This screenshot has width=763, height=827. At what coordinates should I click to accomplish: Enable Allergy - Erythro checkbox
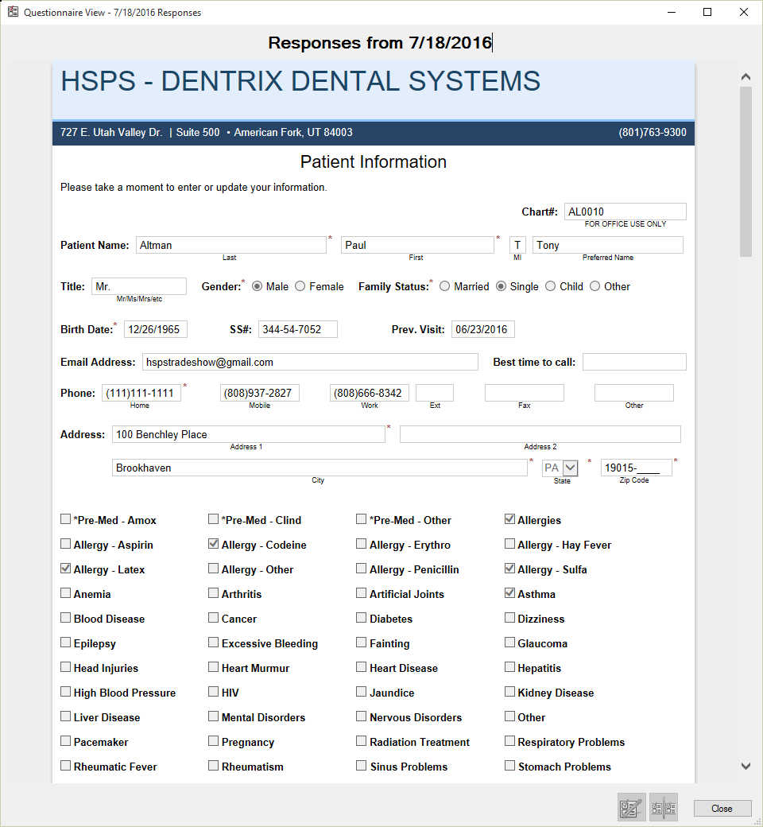click(361, 544)
